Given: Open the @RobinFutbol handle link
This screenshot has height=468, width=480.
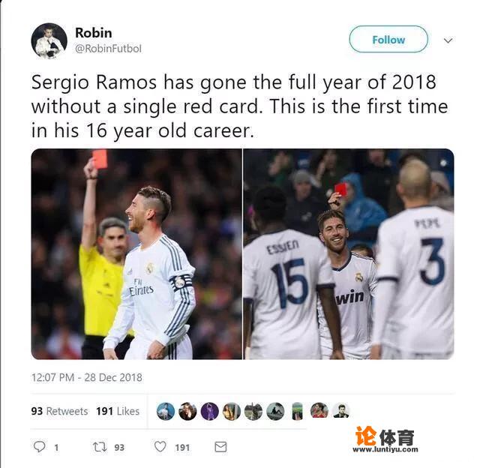Looking at the screenshot, I should [108, 48].
